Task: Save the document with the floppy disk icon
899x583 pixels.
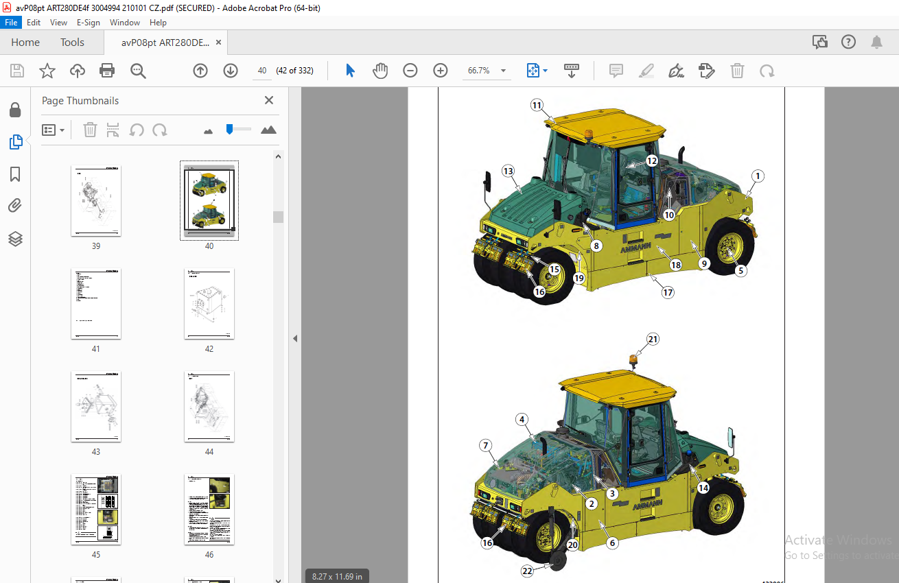Action: point(17,71)
